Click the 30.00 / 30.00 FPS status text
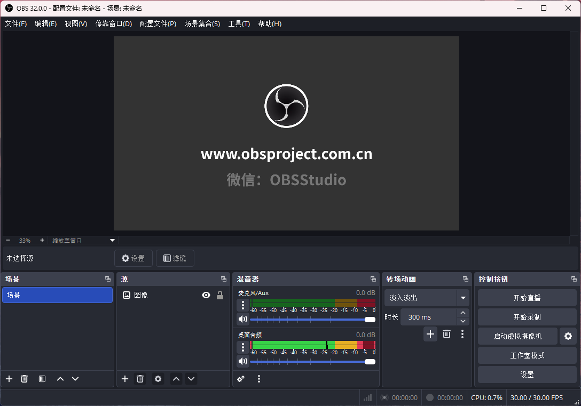The height and width of the screenshot is (406, 581). pyautogui.click(x=537, y=397)
